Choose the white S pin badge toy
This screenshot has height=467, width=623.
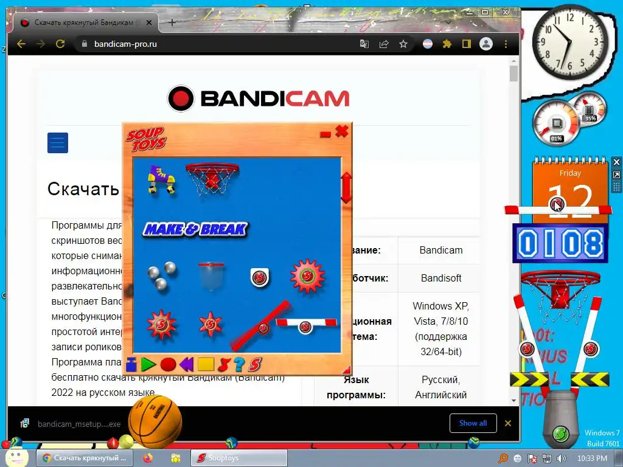(x=259, y=277)
